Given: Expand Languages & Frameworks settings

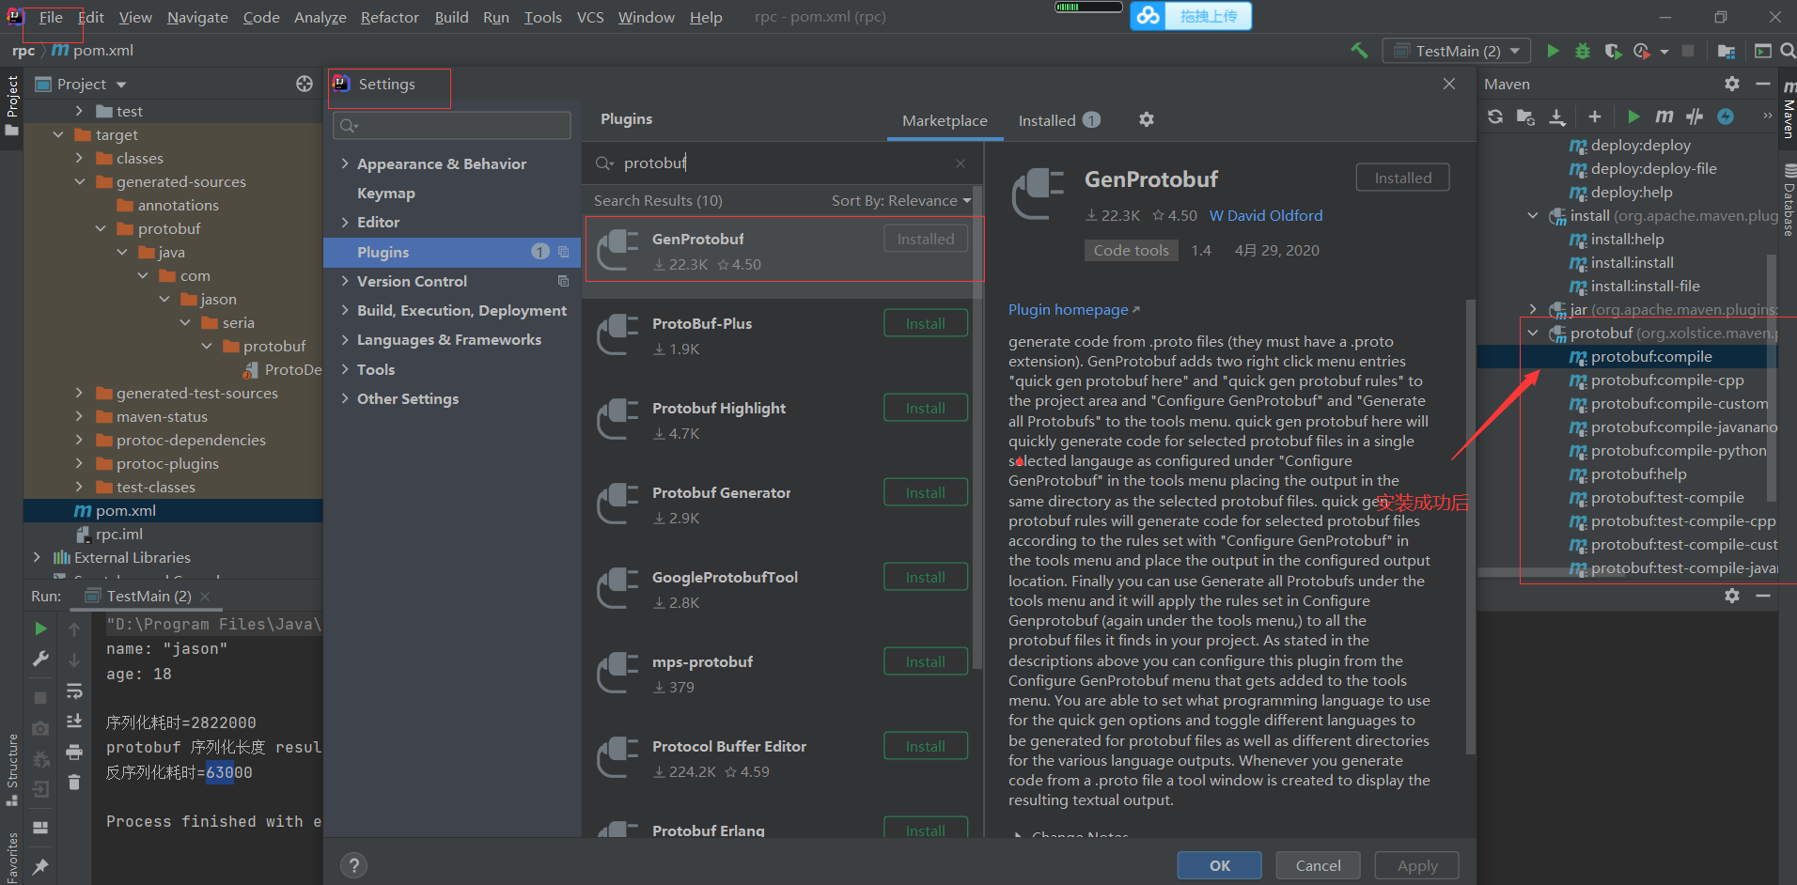Looking at the screenshot, I should click(x=345, y=339).
